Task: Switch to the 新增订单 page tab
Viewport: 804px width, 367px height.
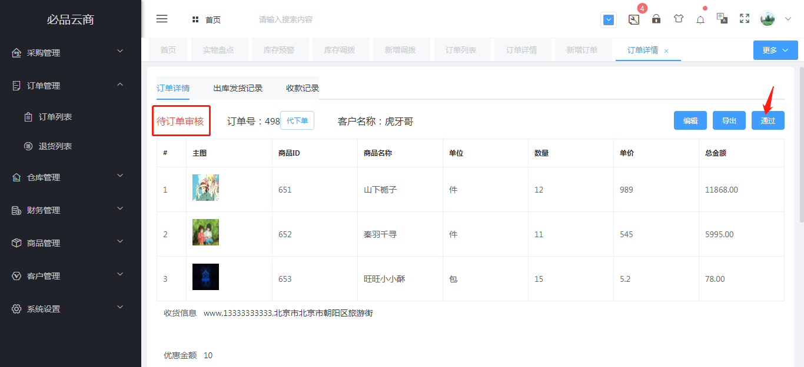Action: (x=582, y=50)
